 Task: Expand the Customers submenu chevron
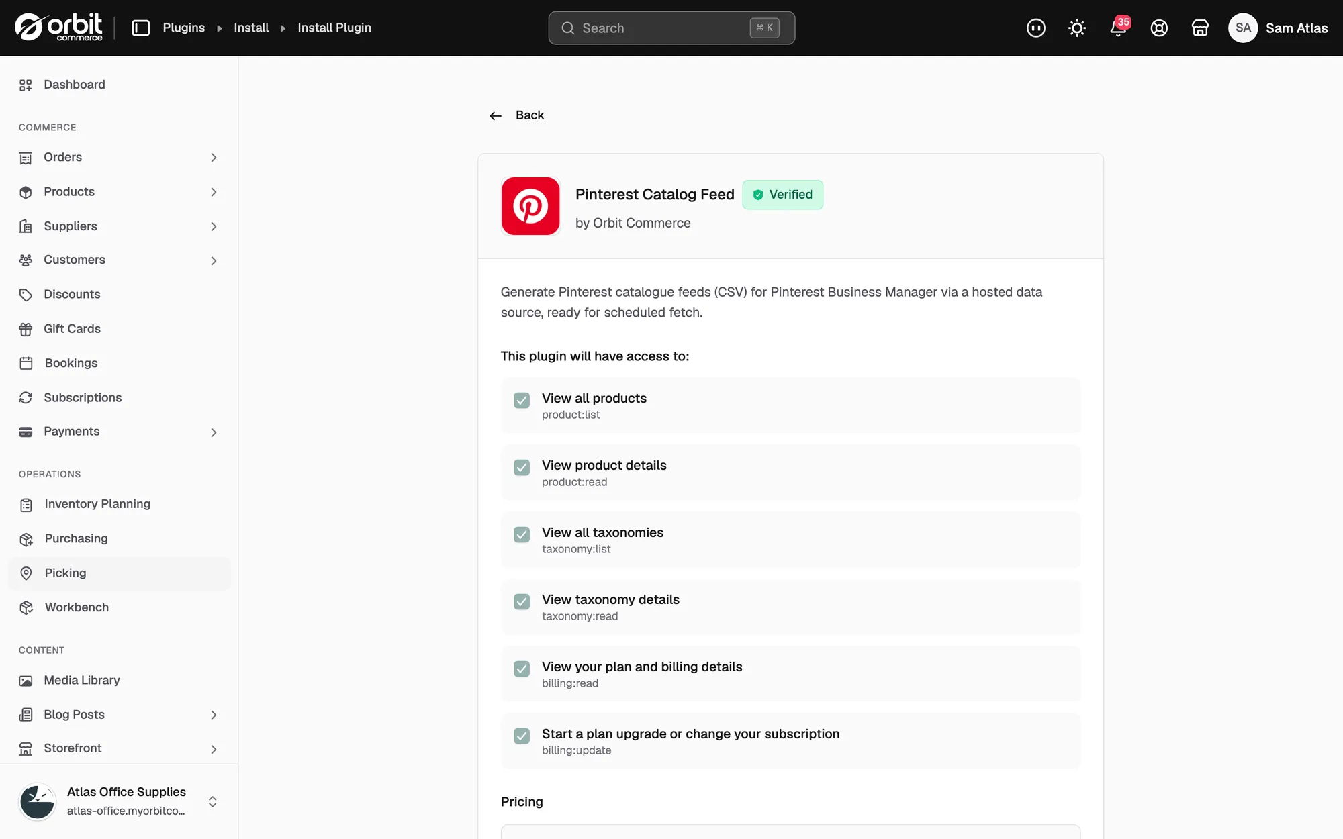coord(214,260)
